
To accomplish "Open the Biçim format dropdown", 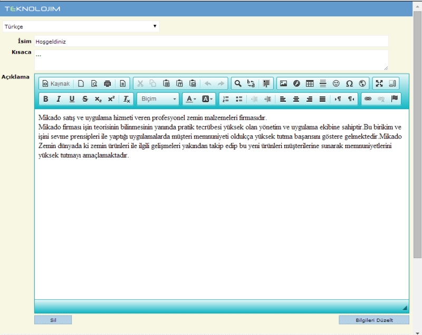I will coord(158,99).
